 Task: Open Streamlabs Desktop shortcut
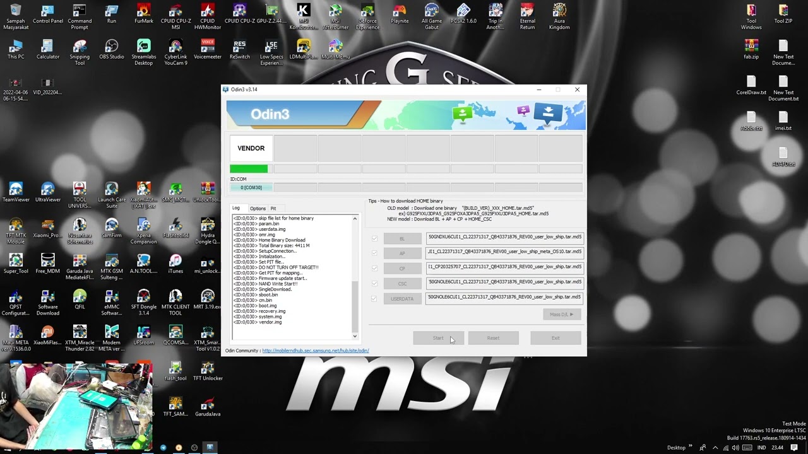(x=144, y=53)
